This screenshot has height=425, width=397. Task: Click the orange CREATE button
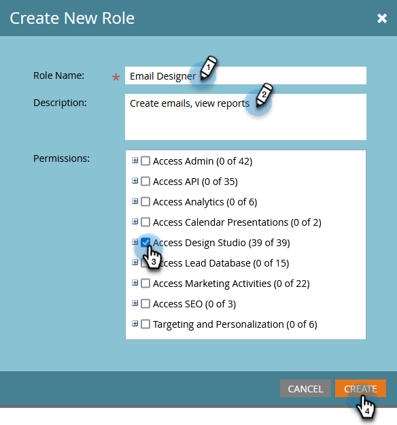pos(360,389)
